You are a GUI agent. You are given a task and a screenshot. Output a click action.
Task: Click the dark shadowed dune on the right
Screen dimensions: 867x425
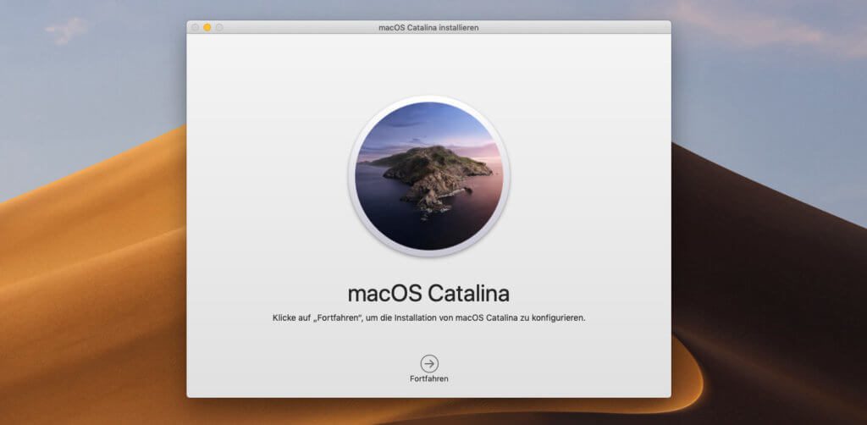click(762, 279)
